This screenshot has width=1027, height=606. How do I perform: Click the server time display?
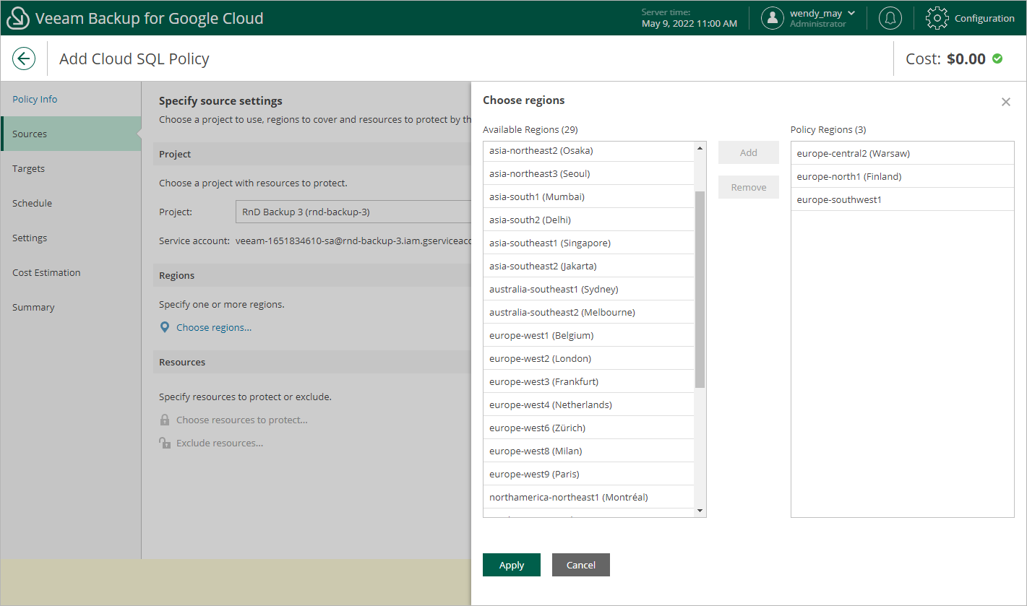click(x=689, y=18)
